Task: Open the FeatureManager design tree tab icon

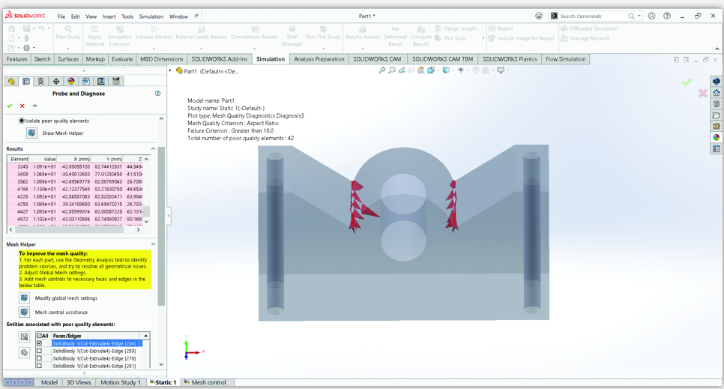Action: 11,81
